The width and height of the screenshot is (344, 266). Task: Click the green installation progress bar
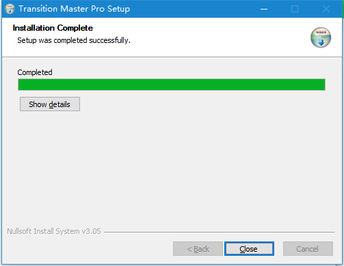pyautogui.click(x=172, y=85)
